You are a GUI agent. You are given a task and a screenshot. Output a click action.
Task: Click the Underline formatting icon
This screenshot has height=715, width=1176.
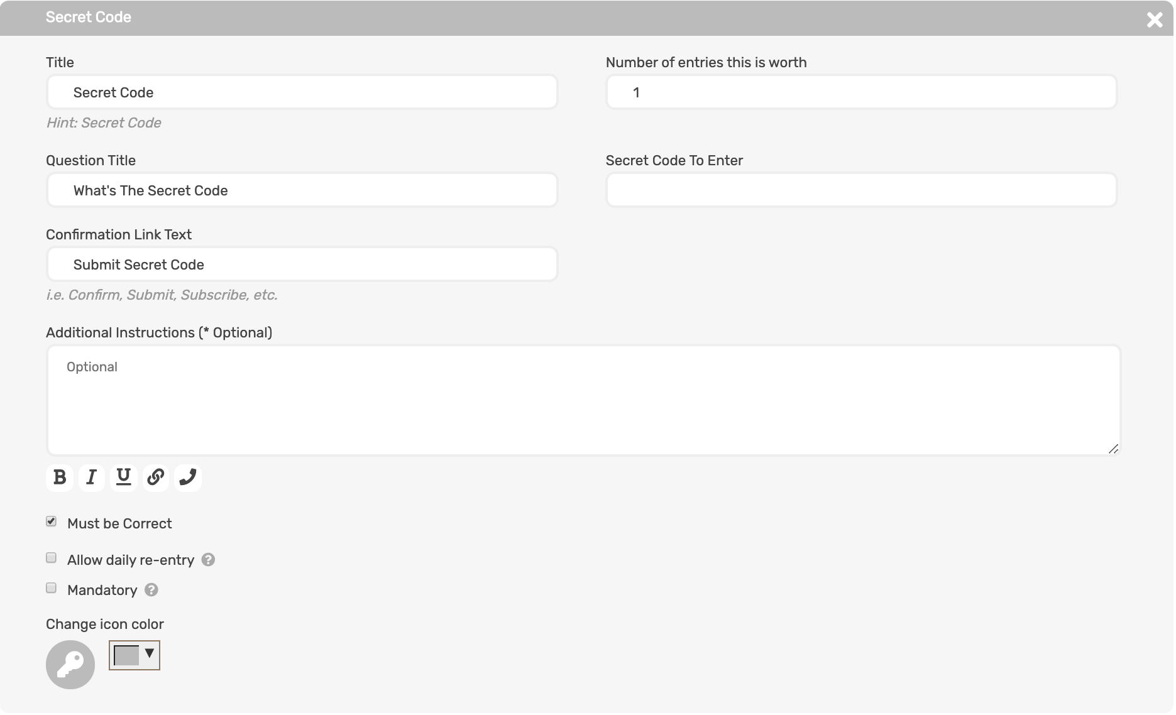point(123,478)
